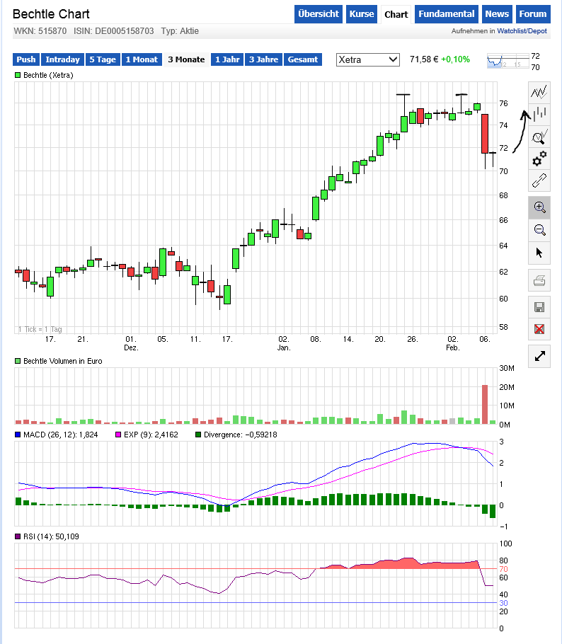Show the 1 Jahr timeframe
The image size is (562, 644).
pyautogui.click(x=227, y=59)
